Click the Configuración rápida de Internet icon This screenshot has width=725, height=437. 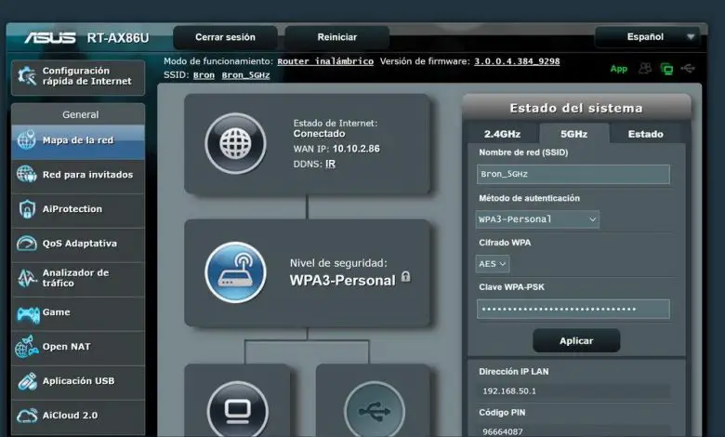click(27, 76)
